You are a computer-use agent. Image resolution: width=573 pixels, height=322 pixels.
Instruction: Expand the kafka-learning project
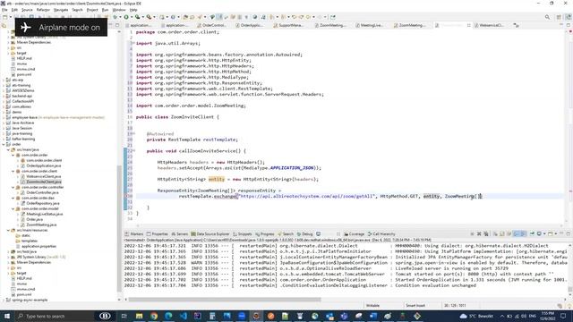4,139
